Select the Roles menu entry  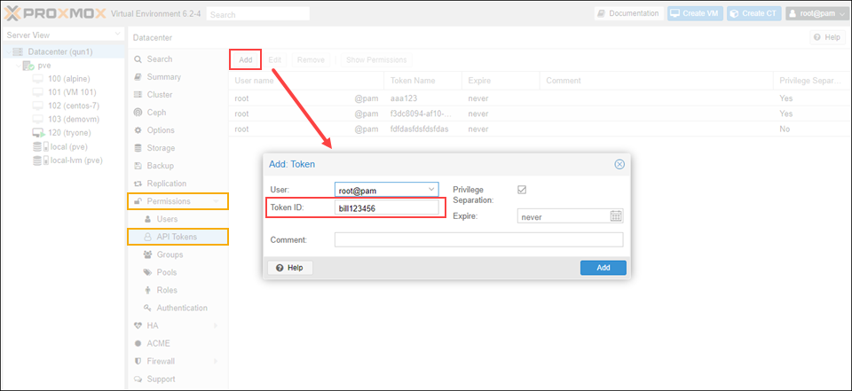167,290
